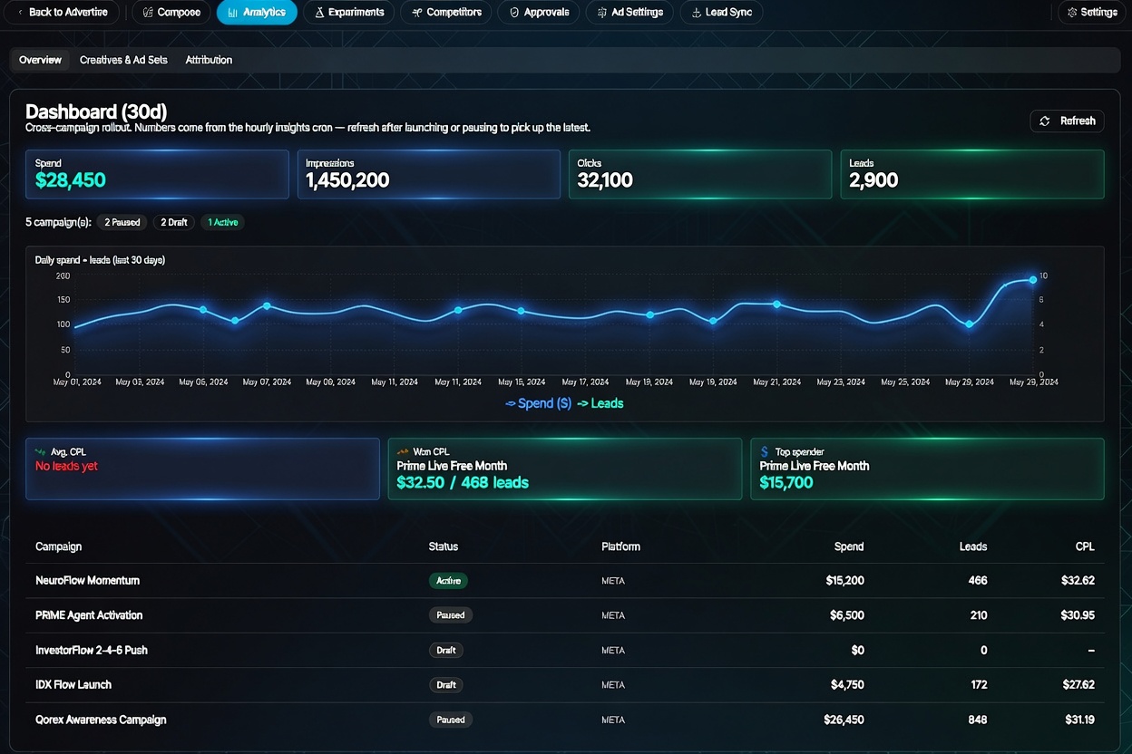Click the Avg. CPL icon
This screenshot has height=754, width=1132.
[40, 451]
